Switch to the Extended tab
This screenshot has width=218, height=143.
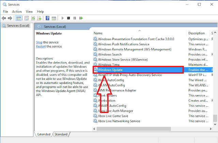coord(44,134)
